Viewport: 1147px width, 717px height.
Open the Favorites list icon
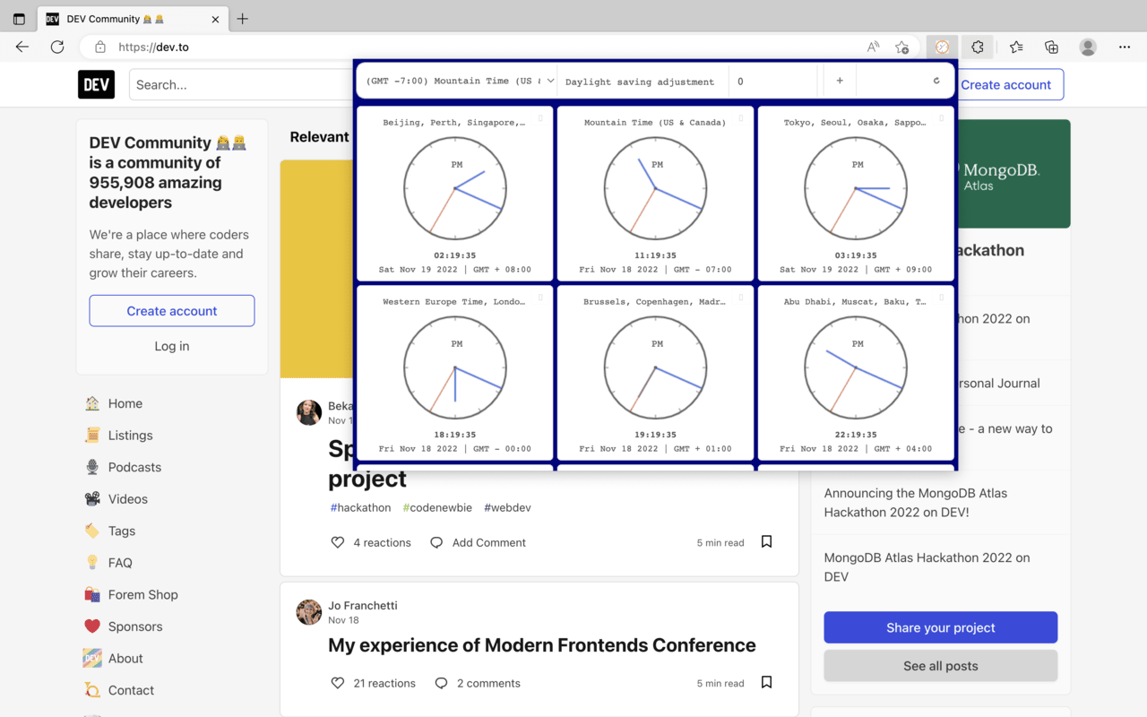click(1016, 47)
